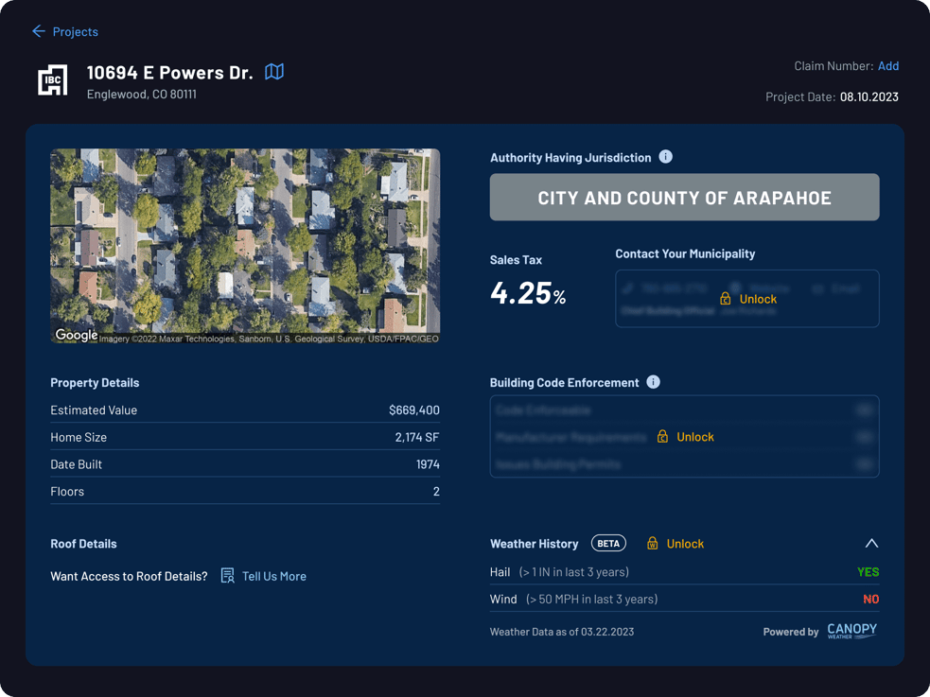Viewport: 930px width, 697px height.
Task: Click the BETA badge next to Weather History
Action: (x=608, y=544)
